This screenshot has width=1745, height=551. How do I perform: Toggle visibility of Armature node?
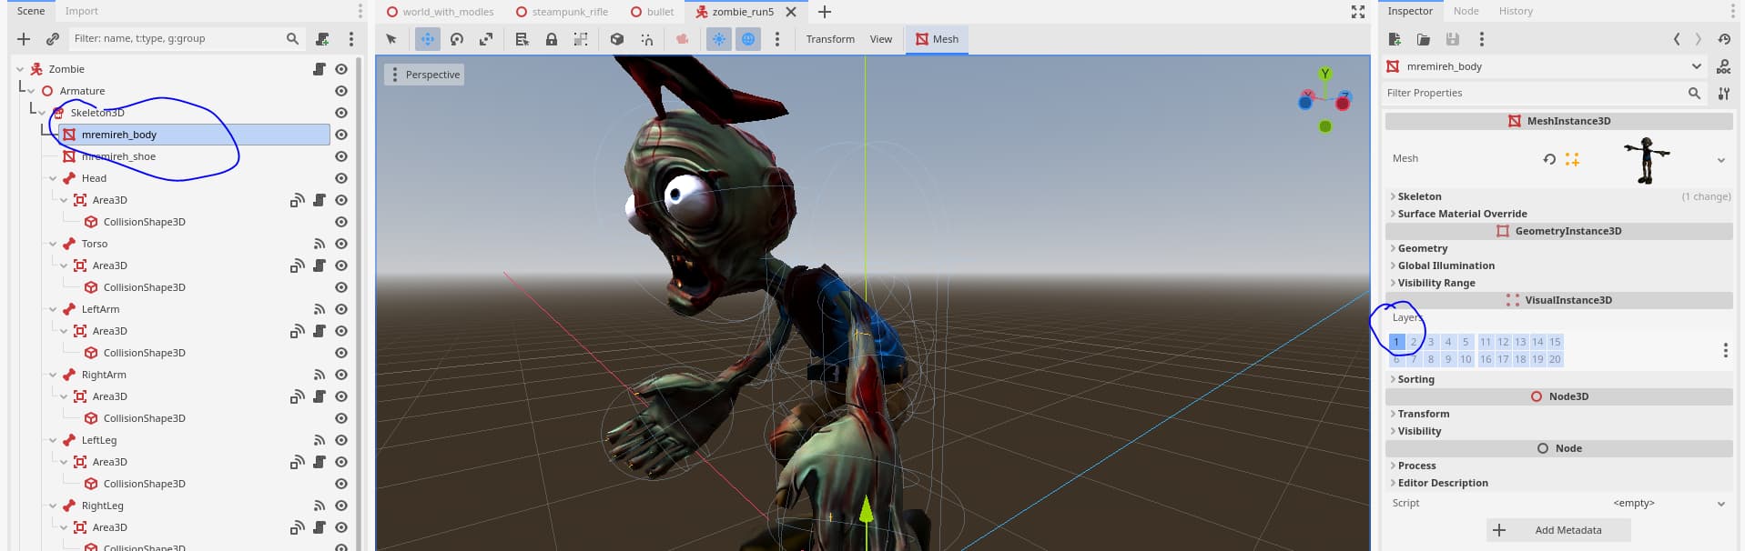(x=341, y=91)
